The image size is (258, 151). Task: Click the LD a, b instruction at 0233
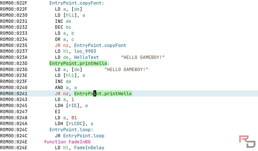point(65,33)
